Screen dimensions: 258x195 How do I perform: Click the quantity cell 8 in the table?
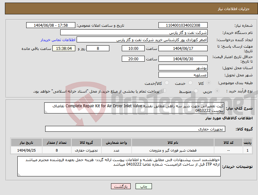(57, 150)
